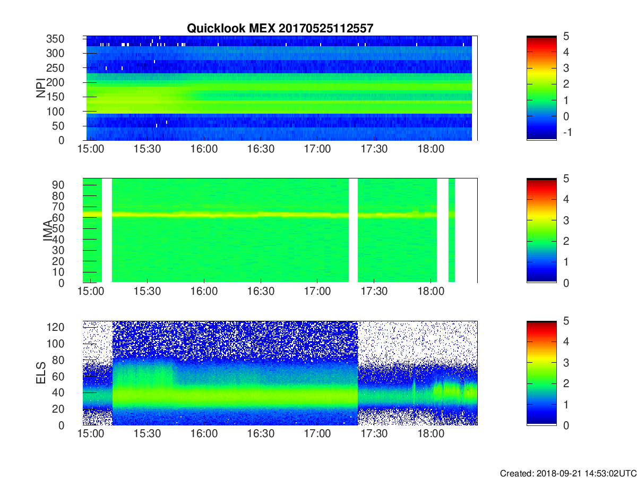This screenshot has height=478, width=637.
Task: Select the IMA spectrogram plot area
Action: 280,231
